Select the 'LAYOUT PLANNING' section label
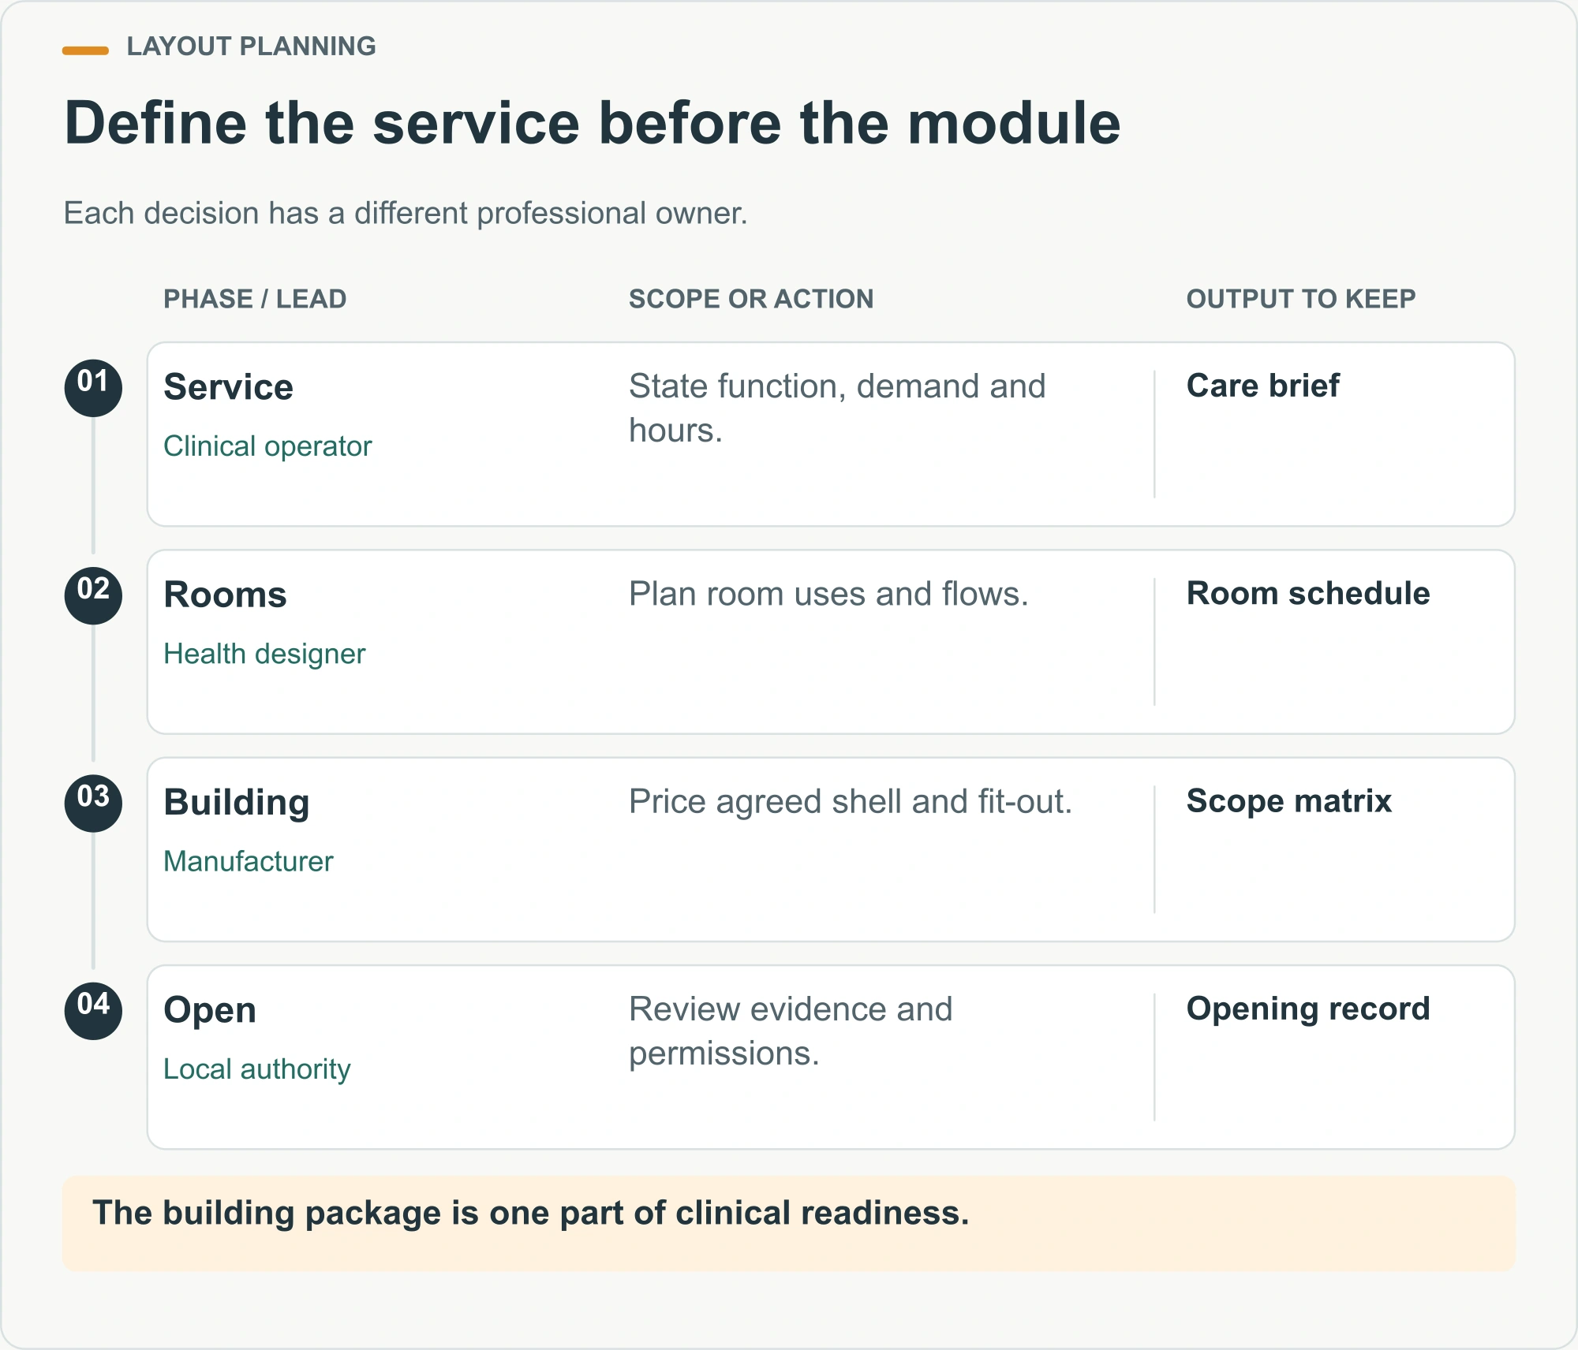 click(x=251, y=47)
